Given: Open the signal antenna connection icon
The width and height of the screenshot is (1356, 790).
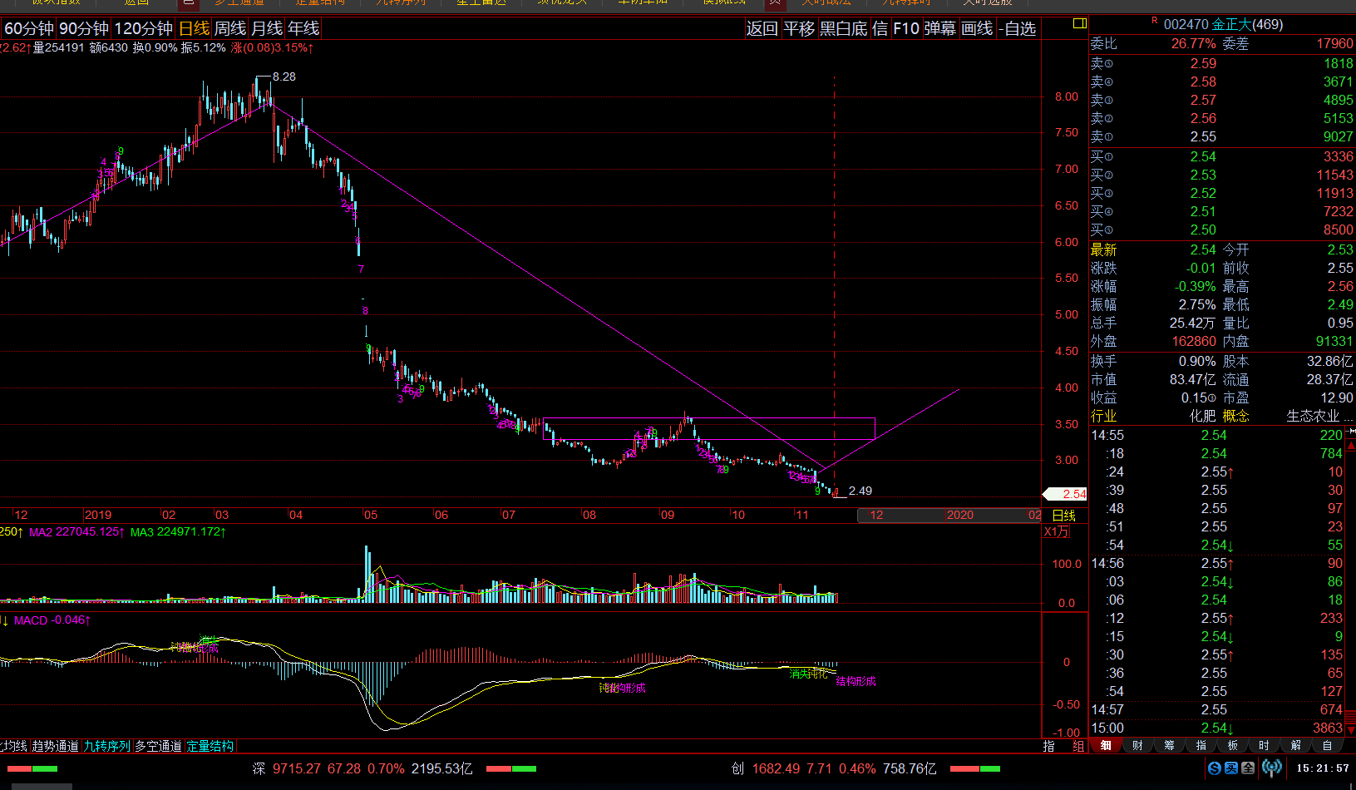Looking at the screenshot, I should coord(1272,768).
